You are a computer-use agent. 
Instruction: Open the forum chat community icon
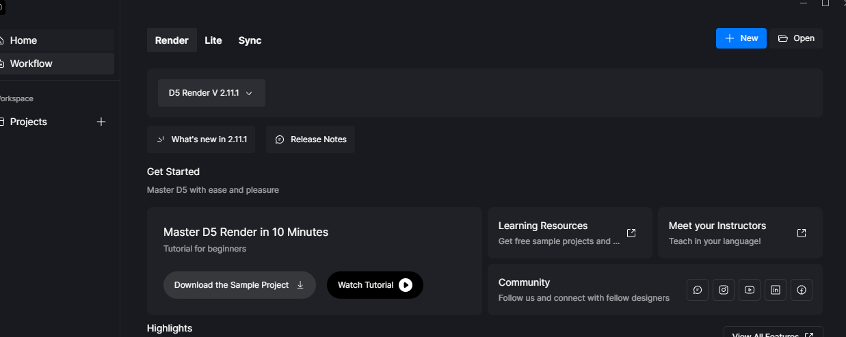tap(698, 290)
